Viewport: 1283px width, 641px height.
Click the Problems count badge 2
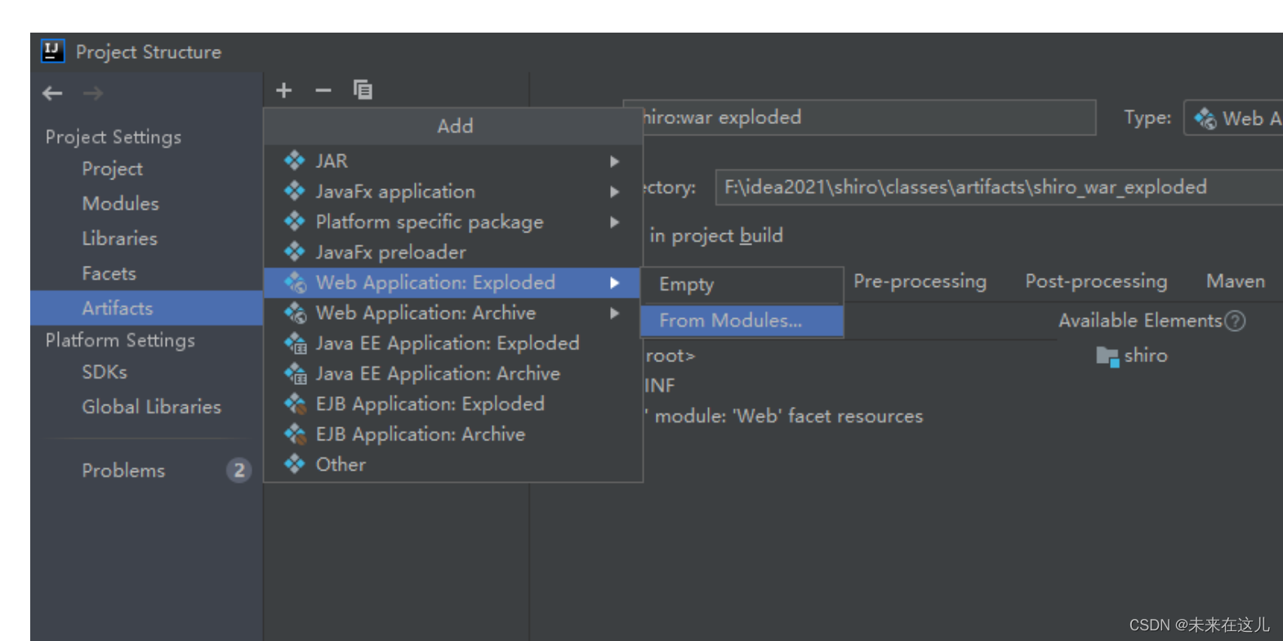238,471
